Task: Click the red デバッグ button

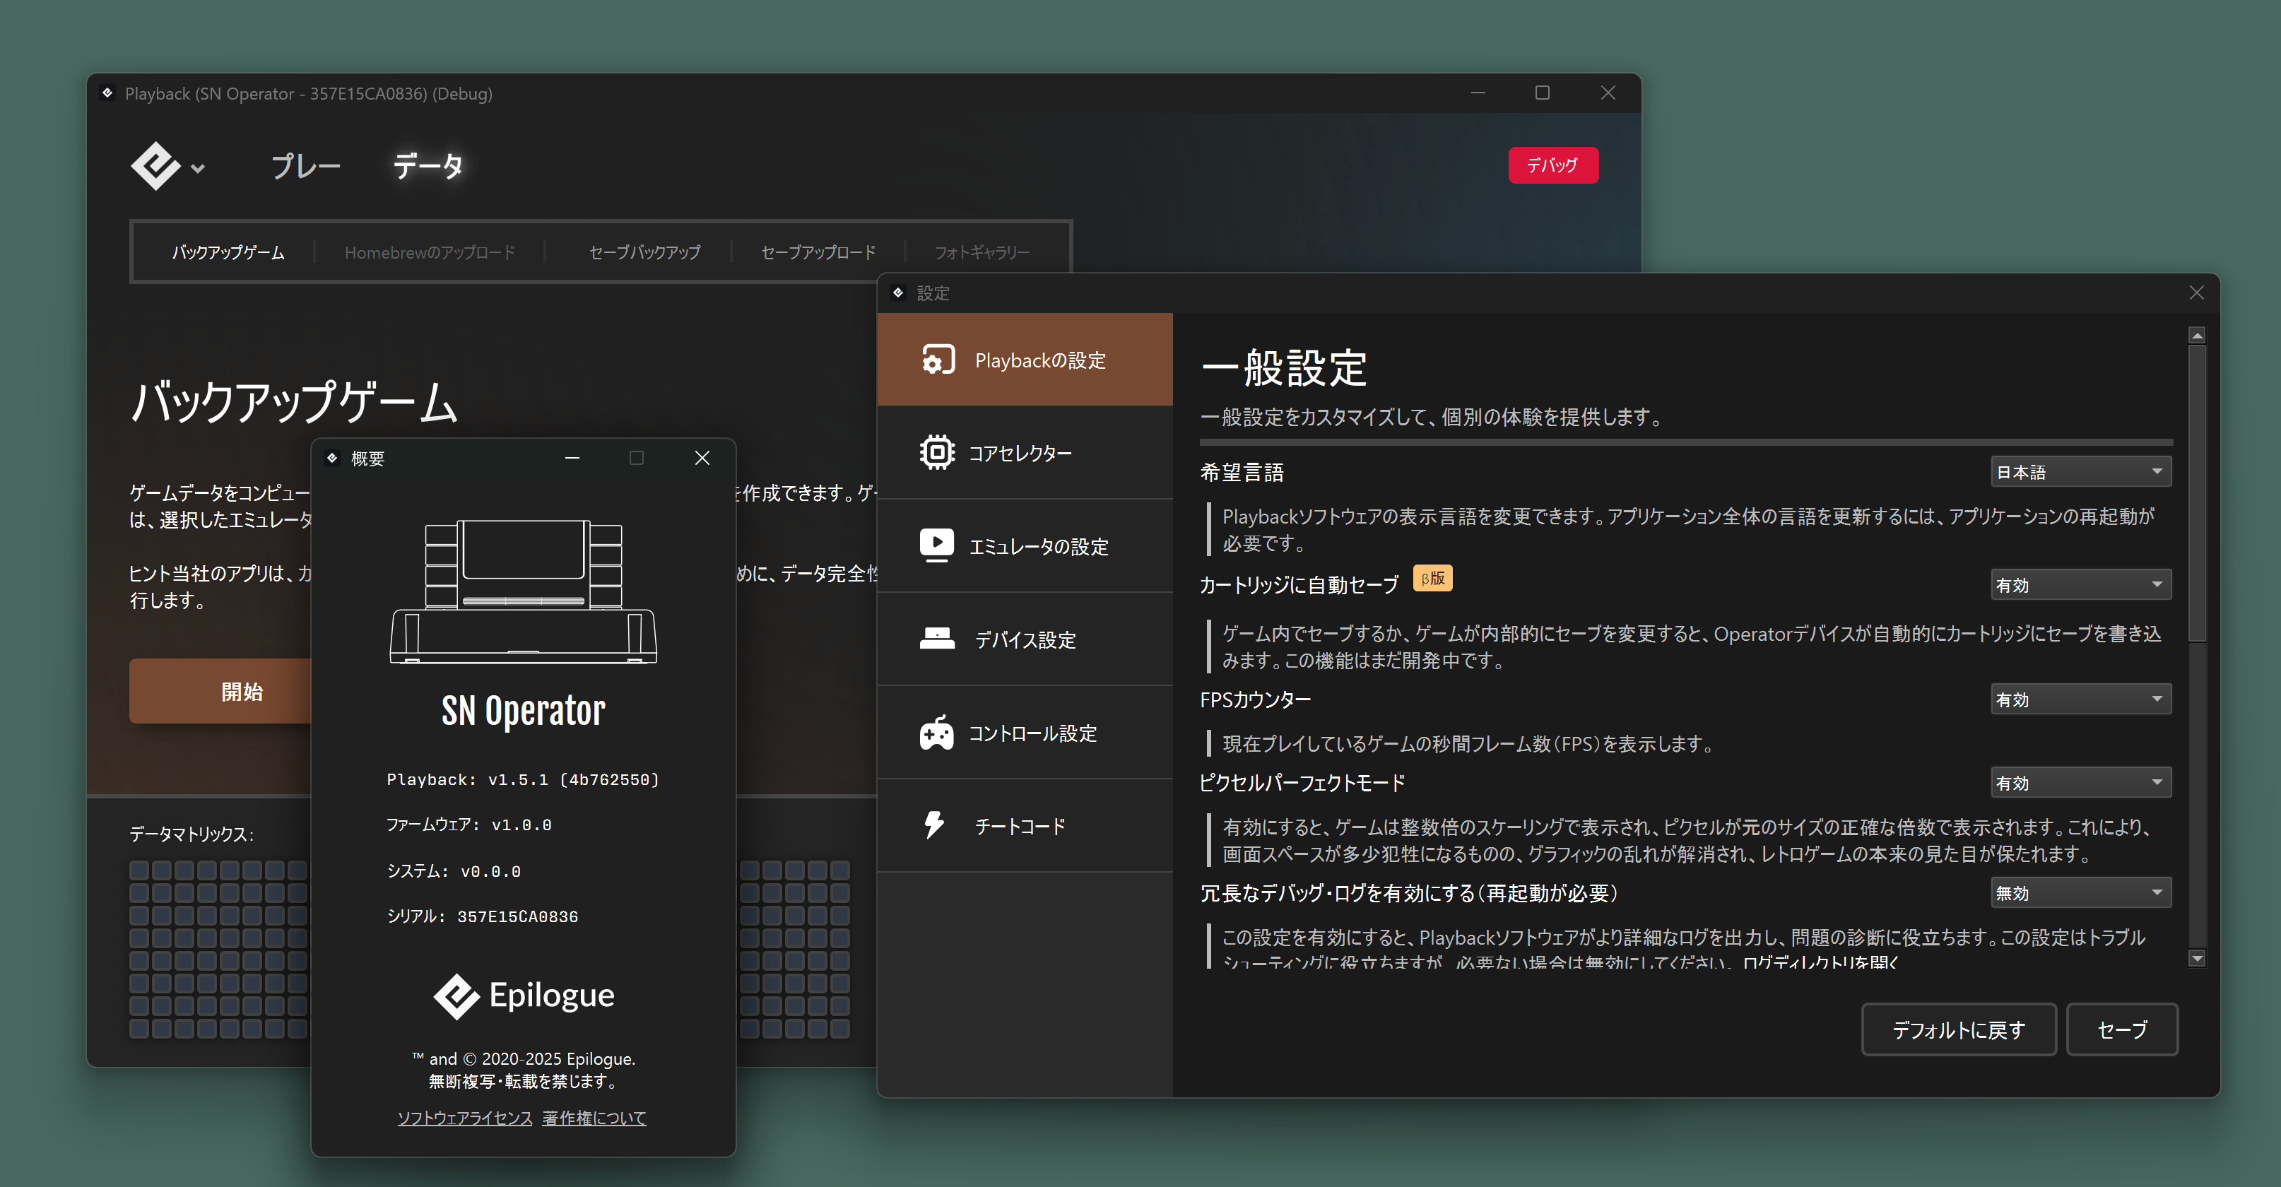Action: pyautogui.click(x=1552, y=165)
